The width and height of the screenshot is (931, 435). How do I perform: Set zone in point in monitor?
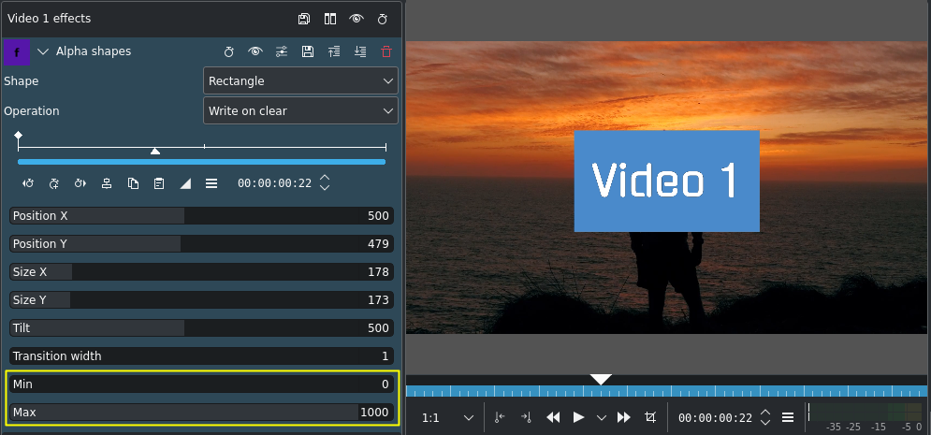click(500, 418)
